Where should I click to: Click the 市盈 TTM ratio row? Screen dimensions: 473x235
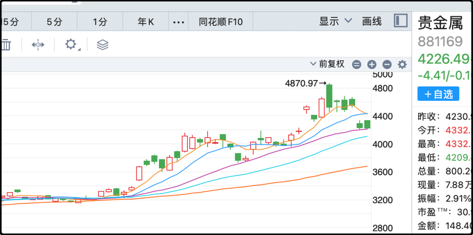click(x=445, y=212)
